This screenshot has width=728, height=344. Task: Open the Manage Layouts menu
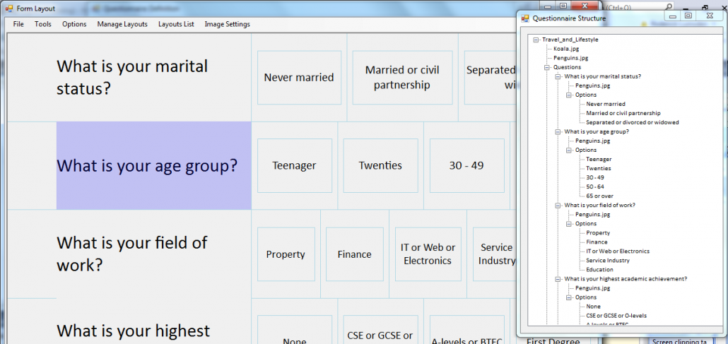122,24
